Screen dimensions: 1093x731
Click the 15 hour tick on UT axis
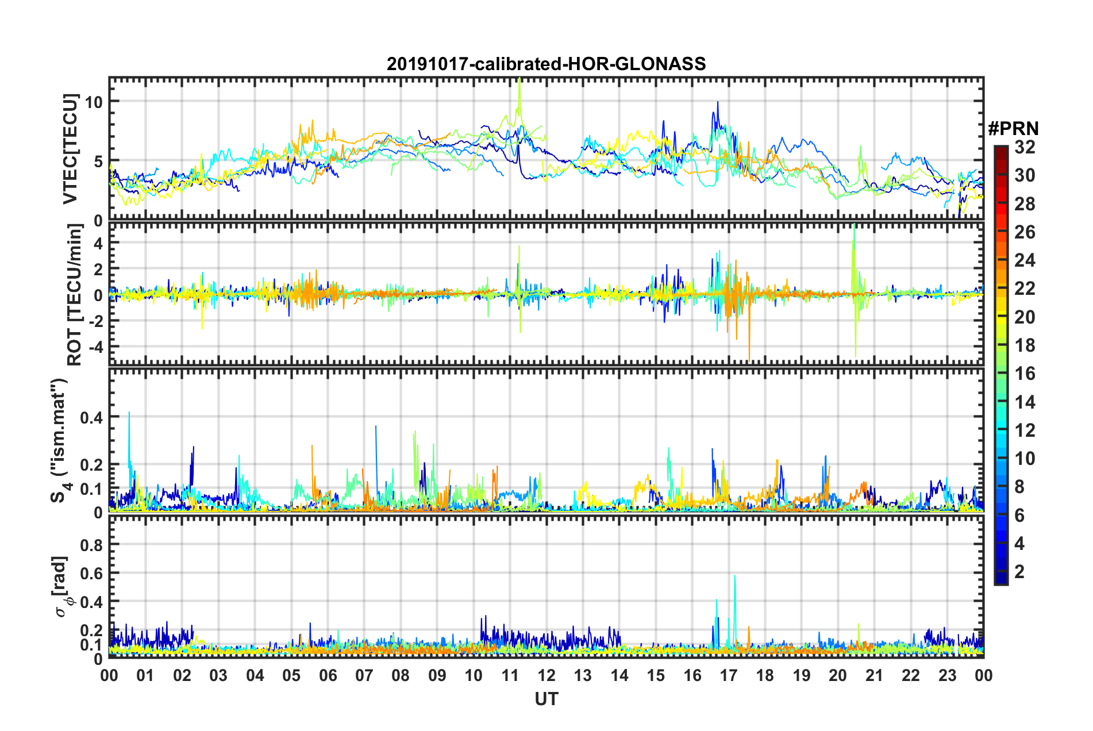click(656, 675)
